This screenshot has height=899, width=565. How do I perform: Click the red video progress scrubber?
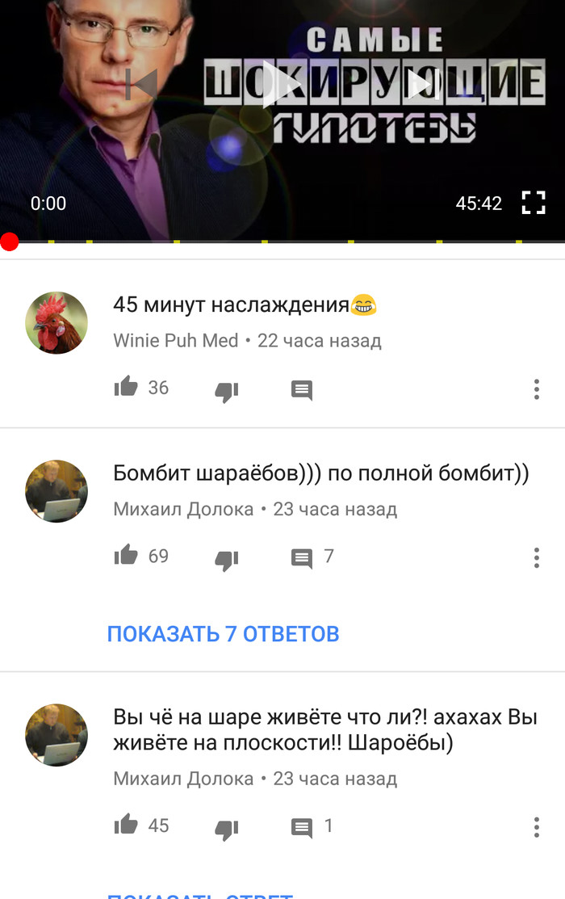pyautogui.click(x=9, y=242)
